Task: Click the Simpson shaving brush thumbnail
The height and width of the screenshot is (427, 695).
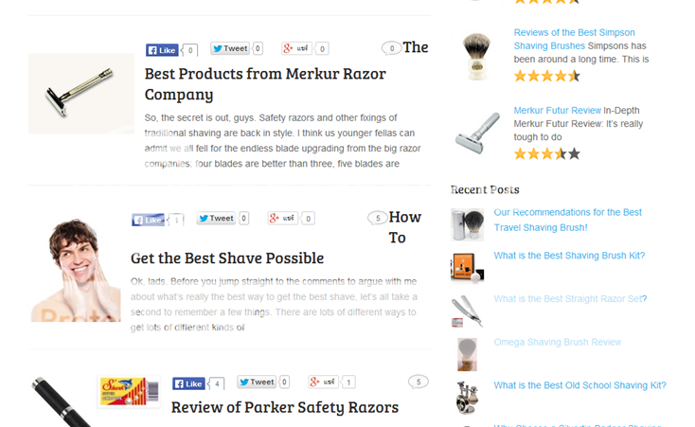Action: [x=476, y=56]
